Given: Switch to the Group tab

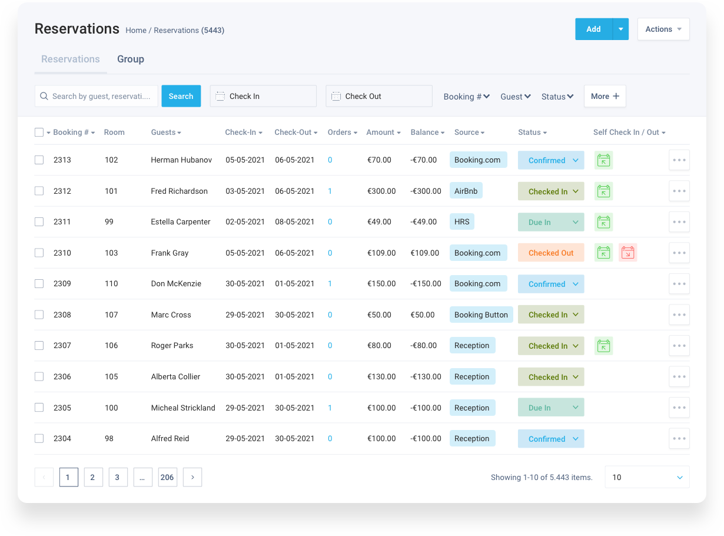Looking at the screenshot, I should (x=130, y=59).
